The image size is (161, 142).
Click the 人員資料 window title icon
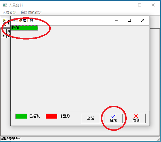pos(5,5)
